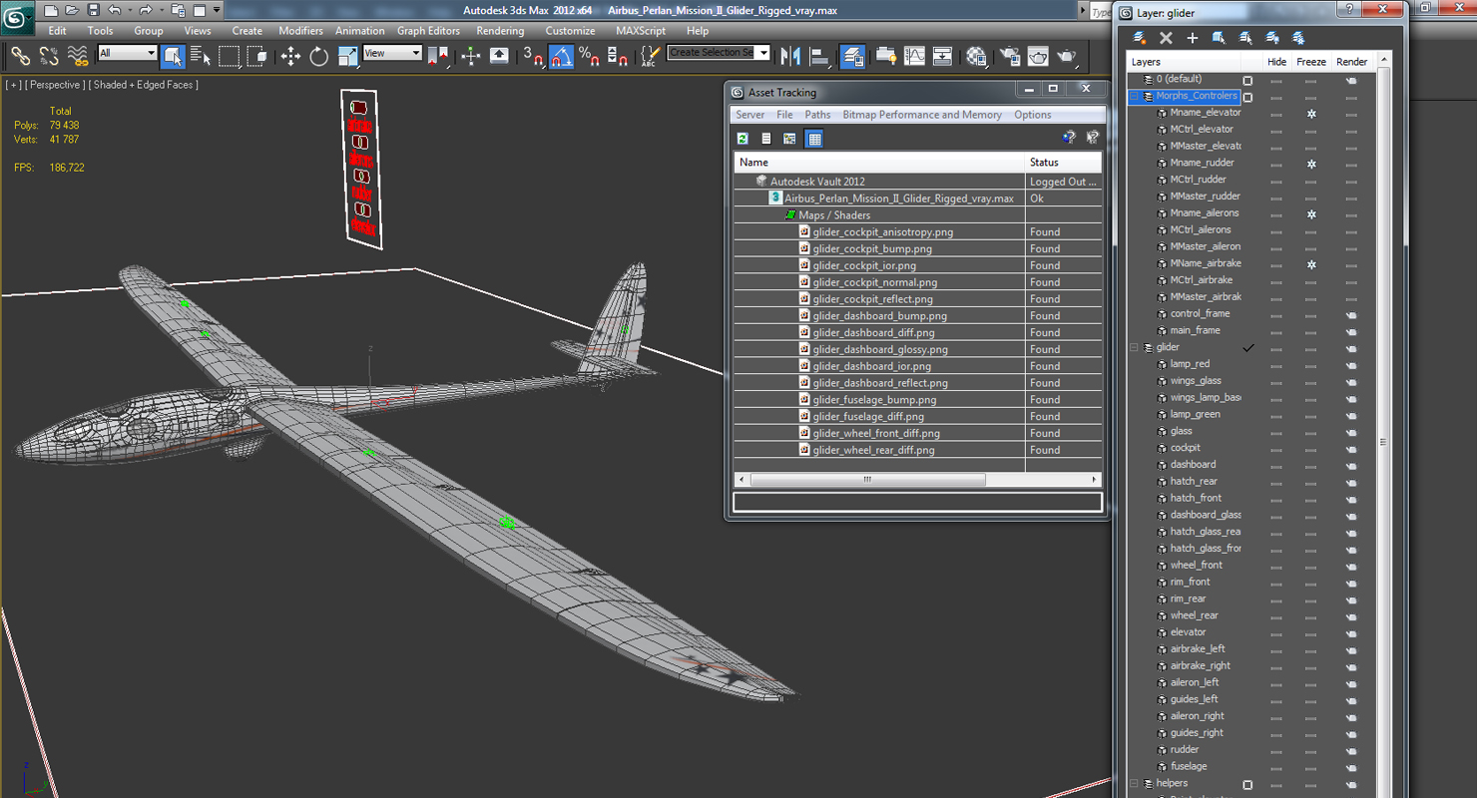The height and width of the screenshot is (798, 1477).
Task: Open the selection filter 'All' dropdown
Action: click(x=128, y=53)
